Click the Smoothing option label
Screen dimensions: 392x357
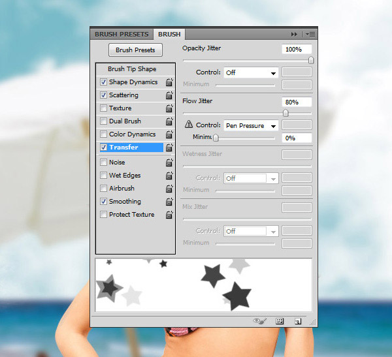coord(125,202)
